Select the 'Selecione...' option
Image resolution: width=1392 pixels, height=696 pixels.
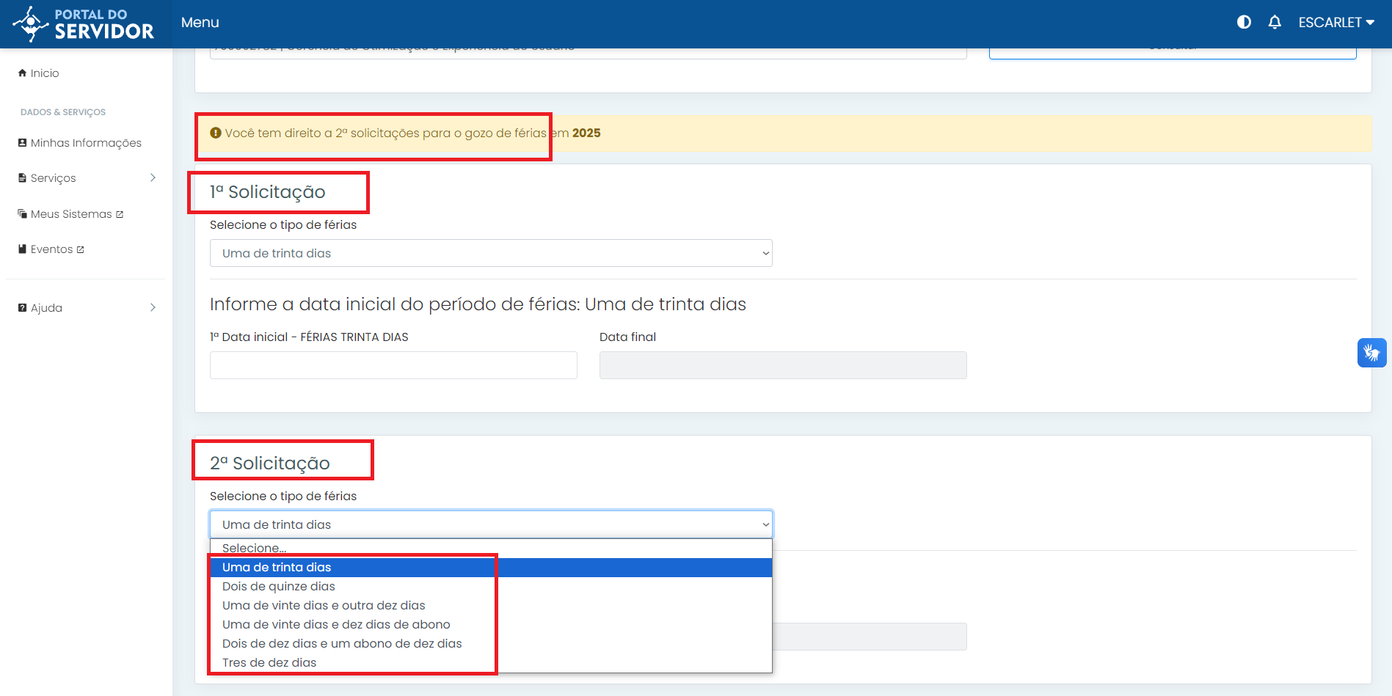(491, 548)
